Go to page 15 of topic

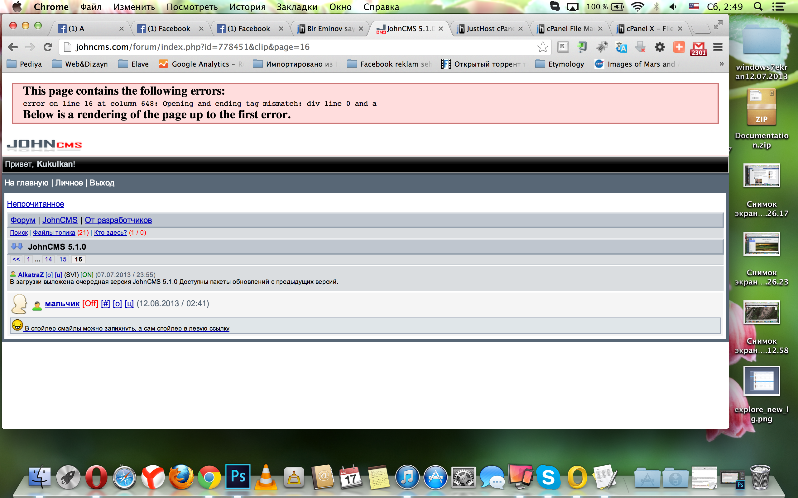63,259
